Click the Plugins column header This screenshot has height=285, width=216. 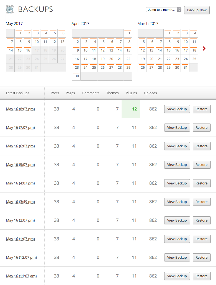(x=131, y=93)
